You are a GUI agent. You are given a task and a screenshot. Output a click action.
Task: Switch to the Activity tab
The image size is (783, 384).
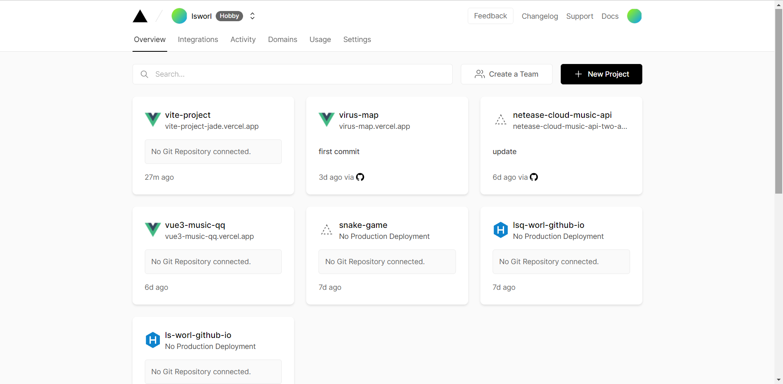pos(243,40)
